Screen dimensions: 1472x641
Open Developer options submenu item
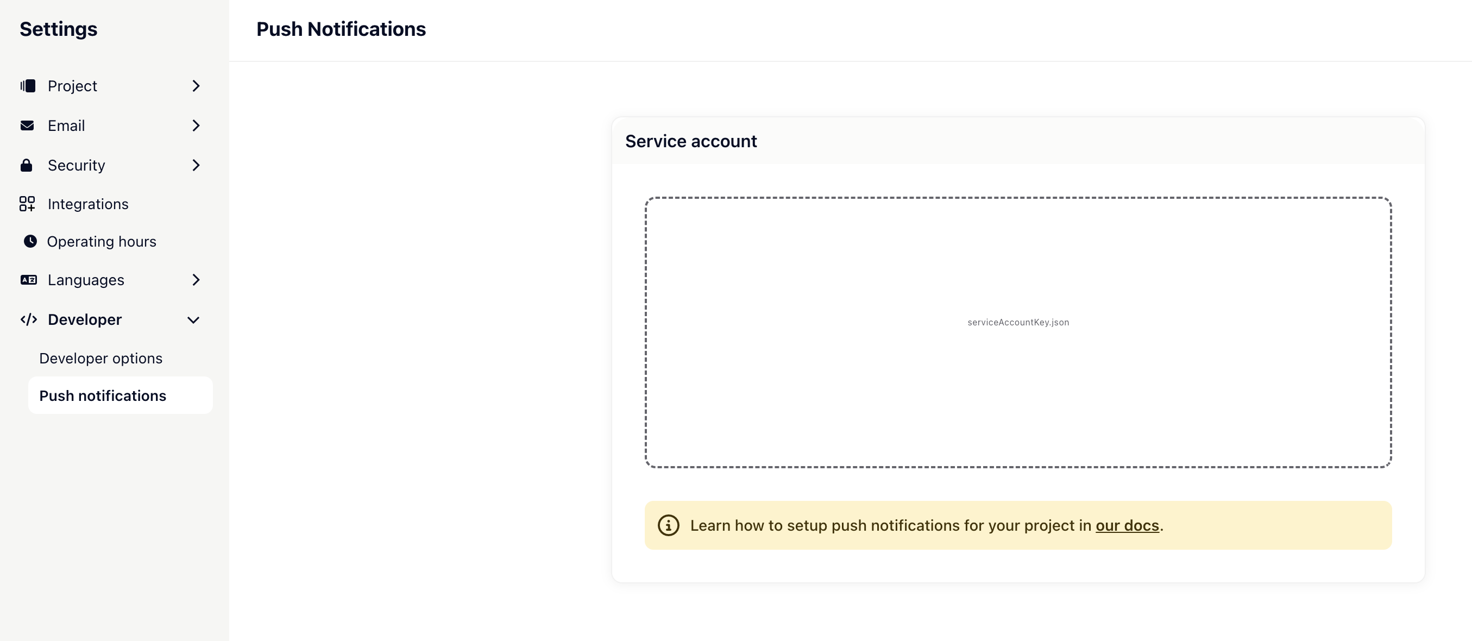(x=101, y=358)
